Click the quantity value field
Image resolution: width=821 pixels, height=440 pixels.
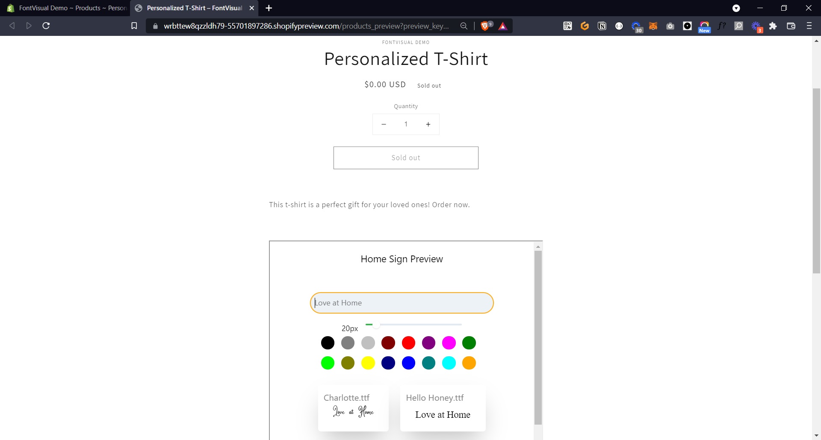pyautogui.click(x=406, y=124)
